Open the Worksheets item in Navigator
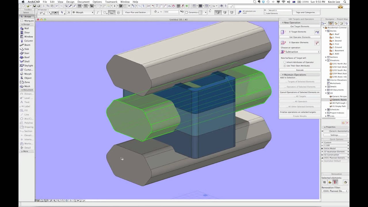This screenshot has width=368, height=207. point(334,83)
